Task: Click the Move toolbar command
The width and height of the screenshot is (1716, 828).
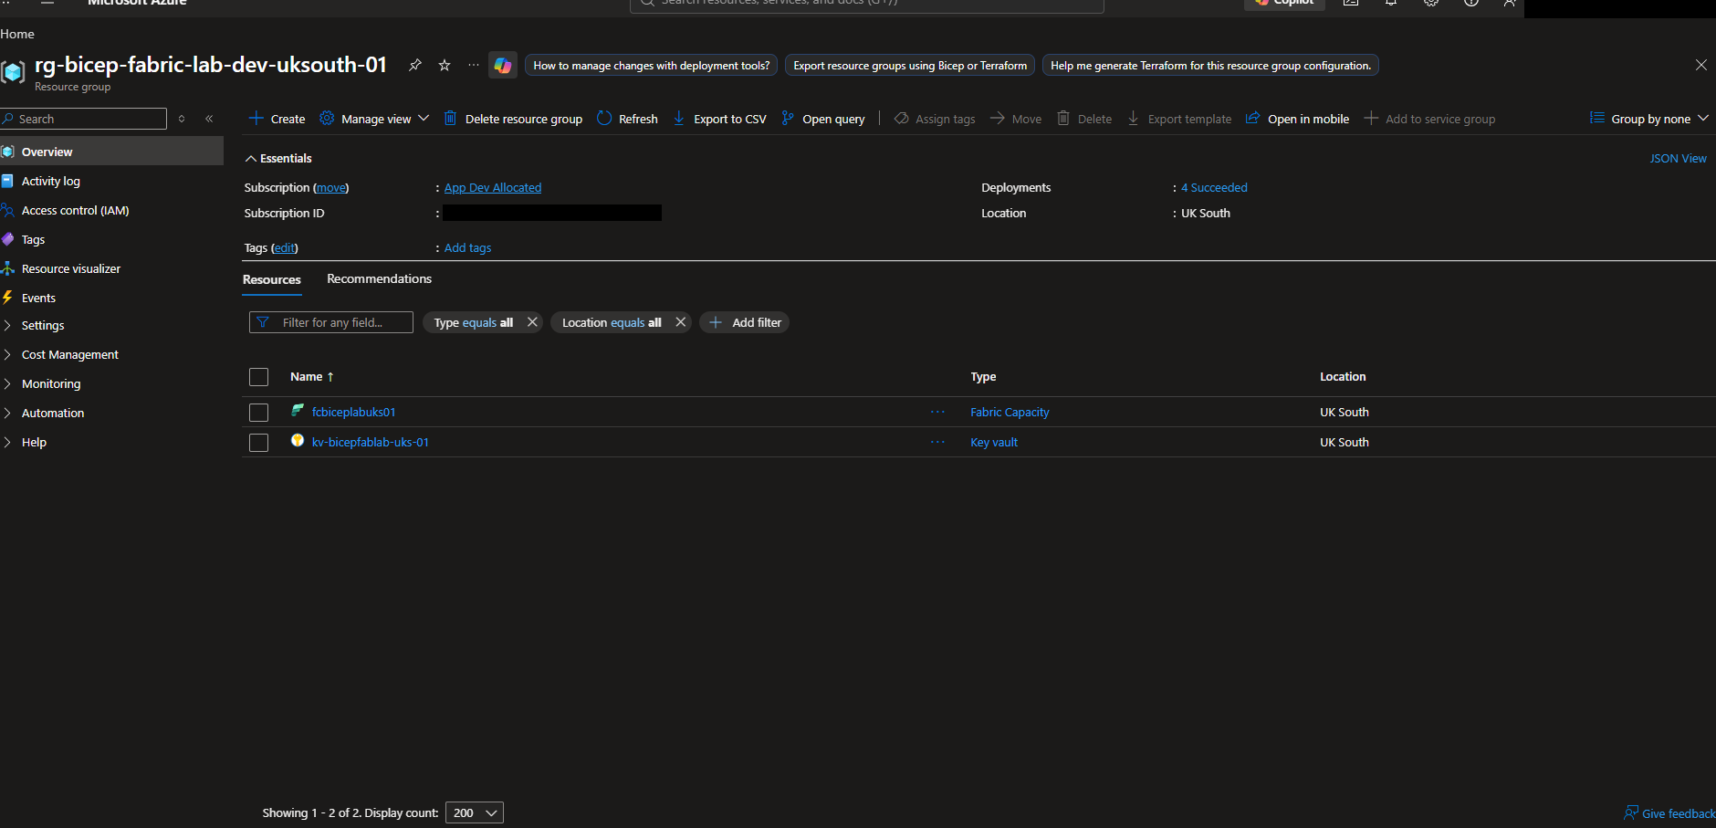Action: click(x=1016, y=119)
